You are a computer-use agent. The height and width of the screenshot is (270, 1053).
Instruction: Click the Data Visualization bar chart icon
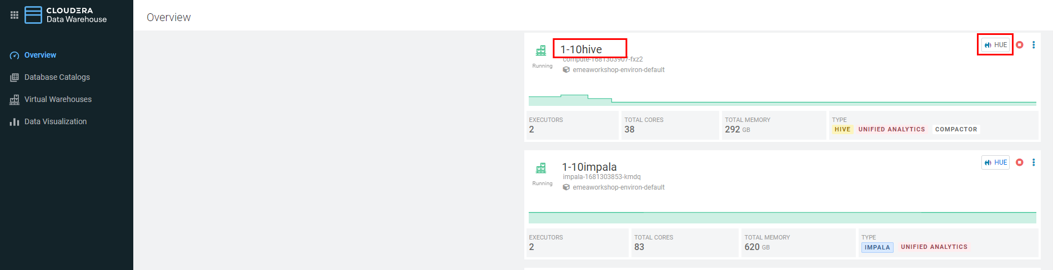[14, 122]
